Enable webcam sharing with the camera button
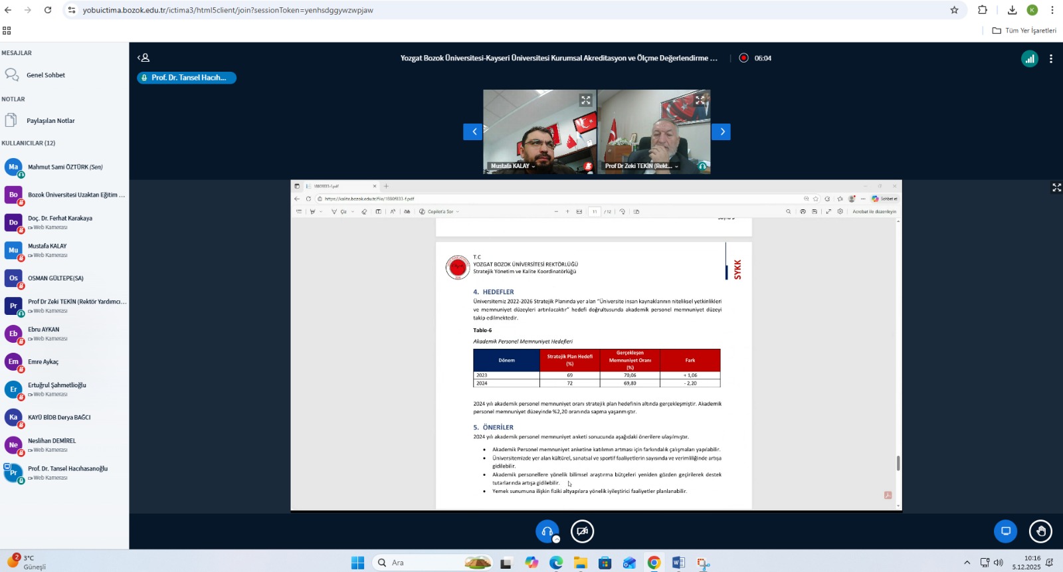1063x572 pixels. (582, 531)
